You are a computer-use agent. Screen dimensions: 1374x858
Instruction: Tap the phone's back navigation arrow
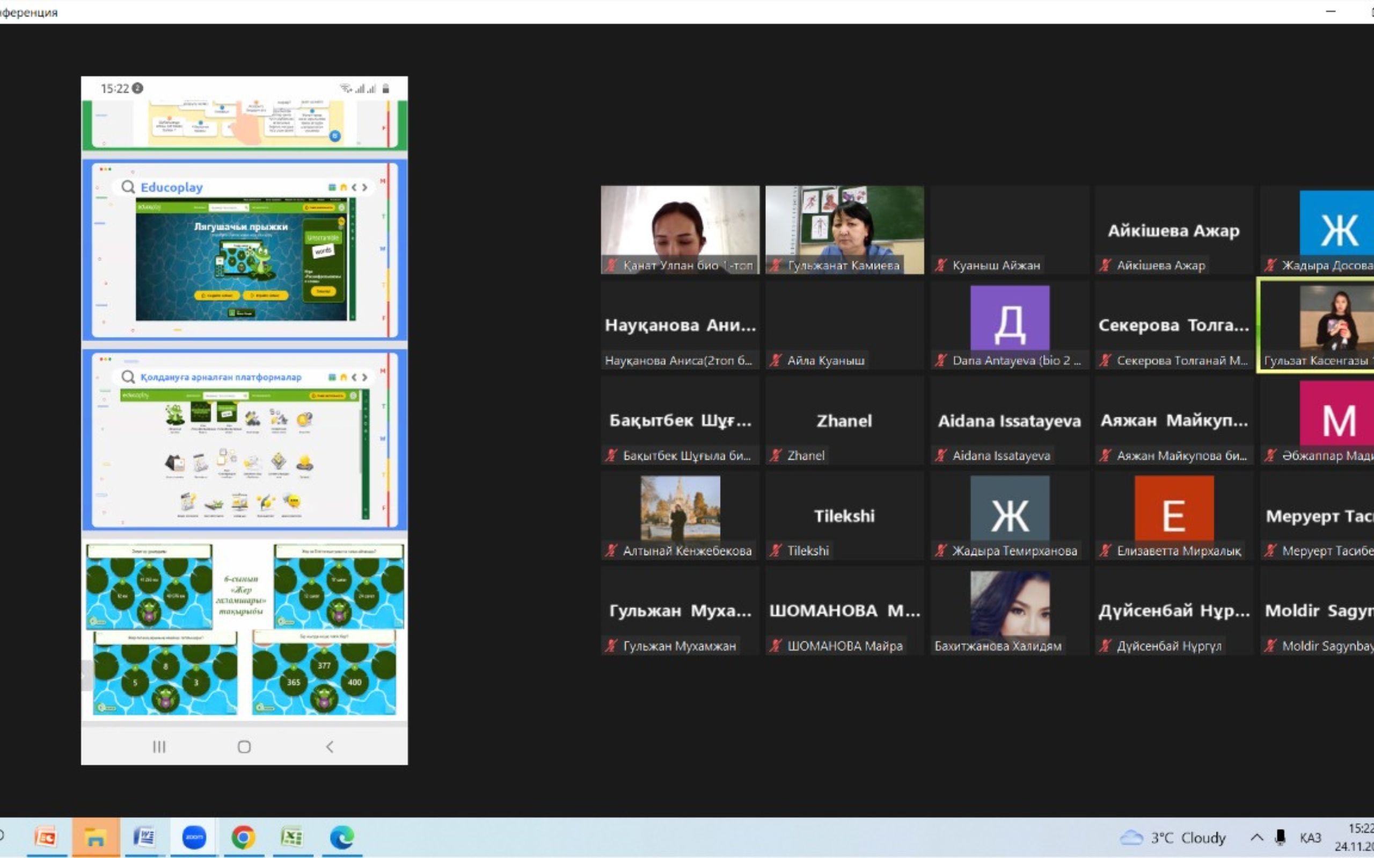pyautogui.click(x=330, y=747)
